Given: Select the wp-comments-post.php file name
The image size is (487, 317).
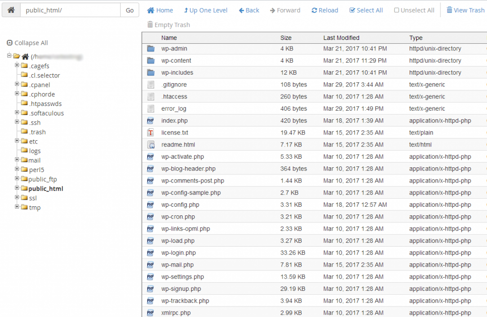Looking at the screenshot, I should (193, 181).
